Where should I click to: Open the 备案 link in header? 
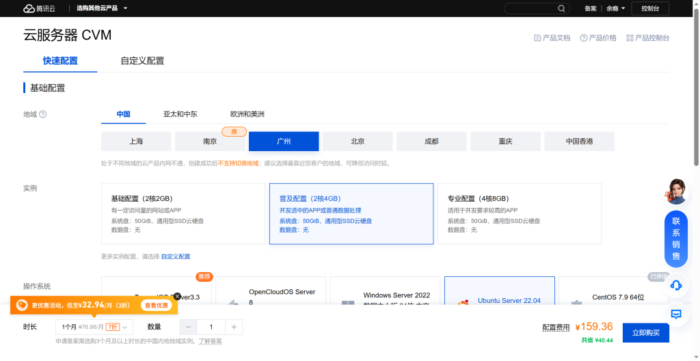coord(590,8)
